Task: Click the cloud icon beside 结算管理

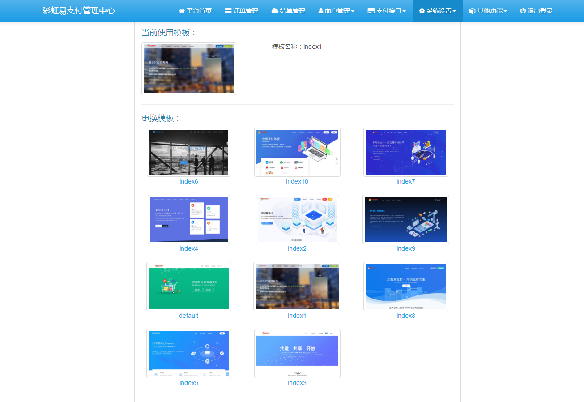Action: pyautogui.click(x=275, y=11)
